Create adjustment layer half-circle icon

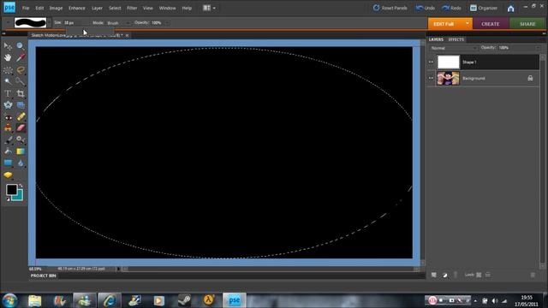tap(444, 275)
